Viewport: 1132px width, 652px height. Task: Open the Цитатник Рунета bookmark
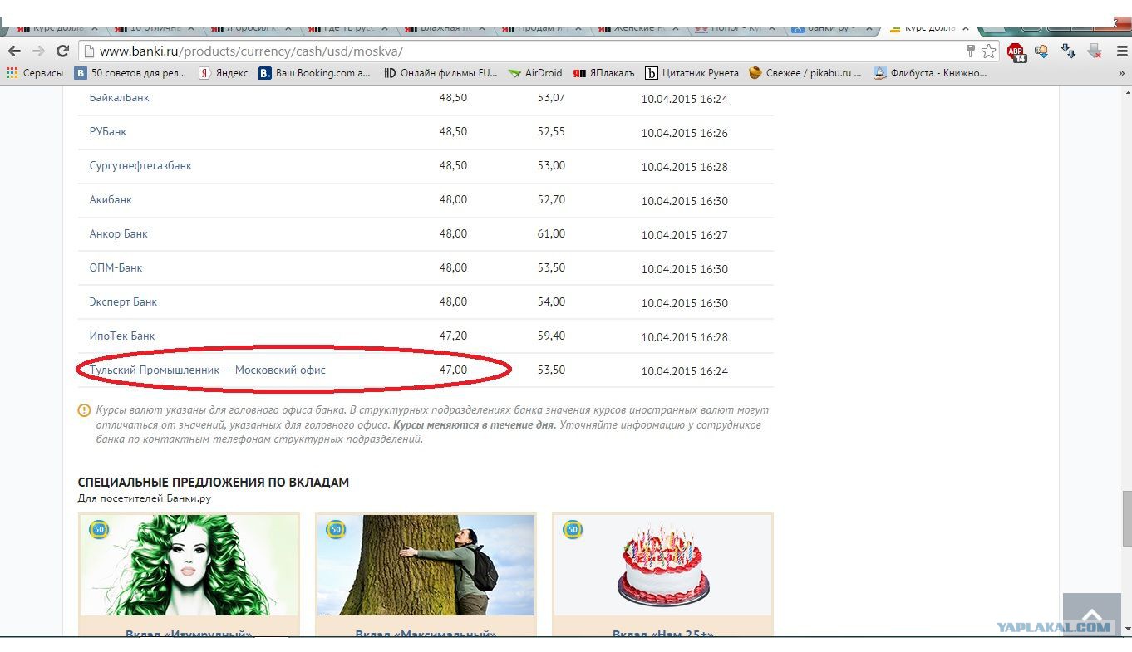(x=692, y=73)
